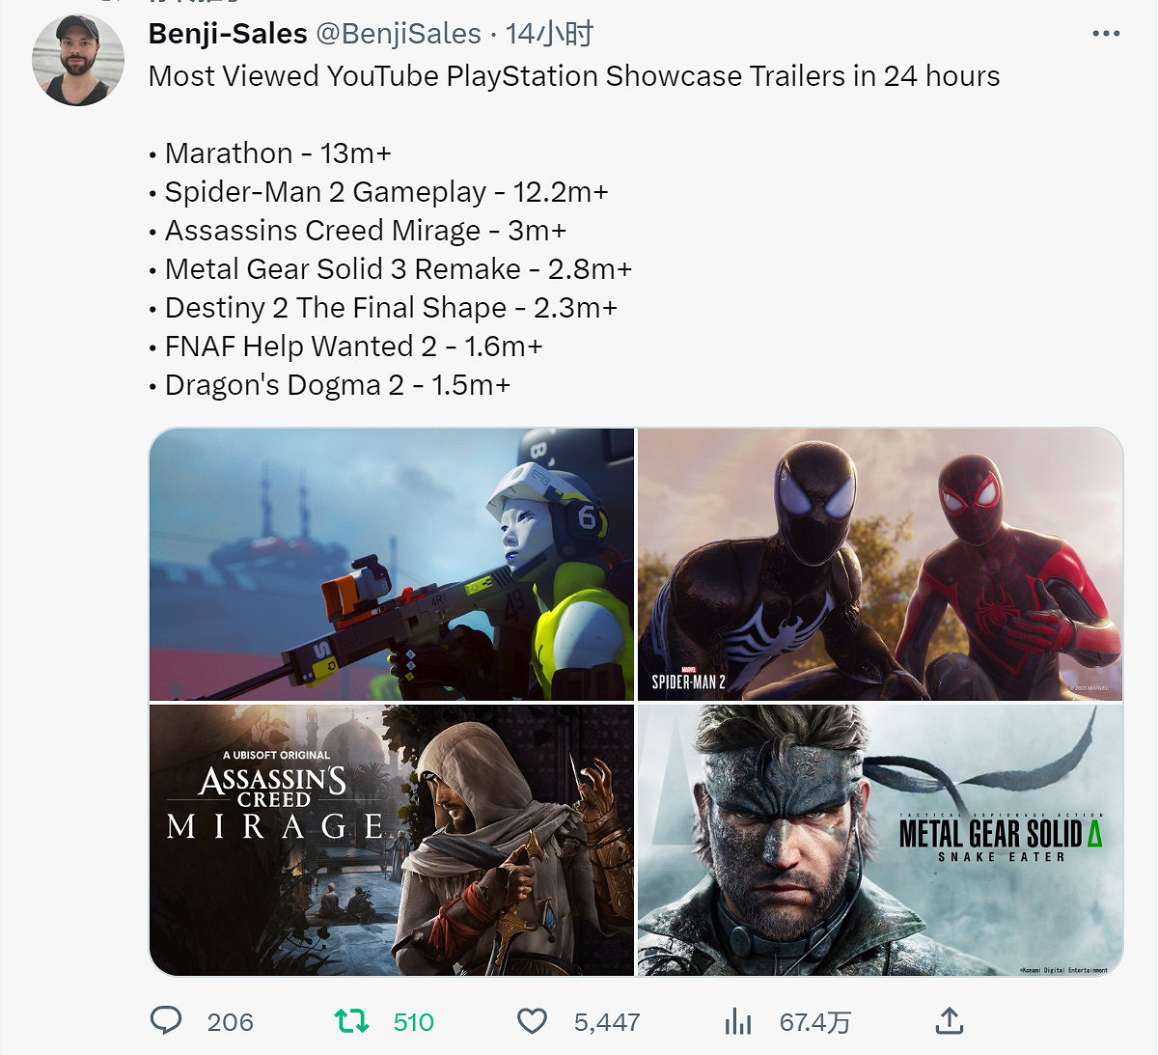This screenshot has height=1055, width=1158.
Task: Like the tweet with heart icon
Action: [532, 1020]
